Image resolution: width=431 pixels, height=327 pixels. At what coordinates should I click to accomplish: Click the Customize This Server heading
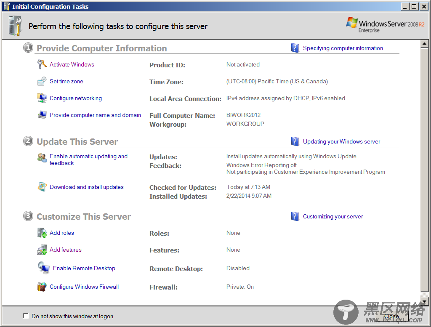click(x=84, y=217)
